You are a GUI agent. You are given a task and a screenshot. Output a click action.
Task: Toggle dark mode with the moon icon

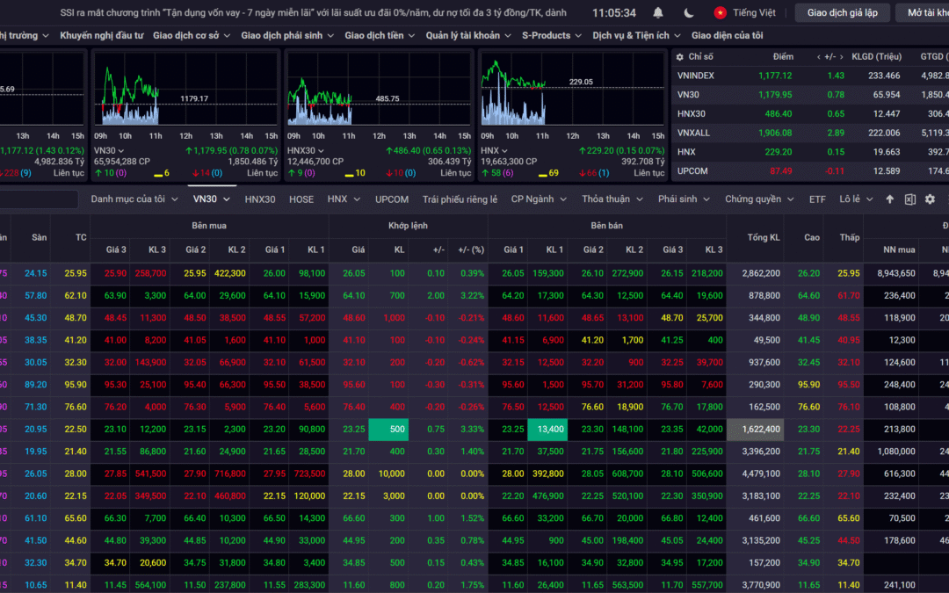(689, 13)
